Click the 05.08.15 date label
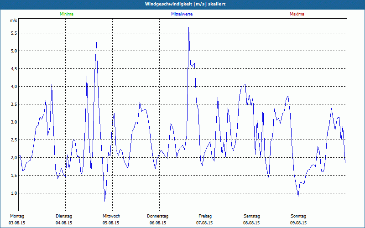Image resolution: width=365 pixels, height=228 pixels. pos(111,223)
